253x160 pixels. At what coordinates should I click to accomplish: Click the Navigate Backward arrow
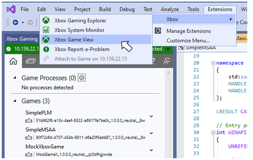coord(16,22)
